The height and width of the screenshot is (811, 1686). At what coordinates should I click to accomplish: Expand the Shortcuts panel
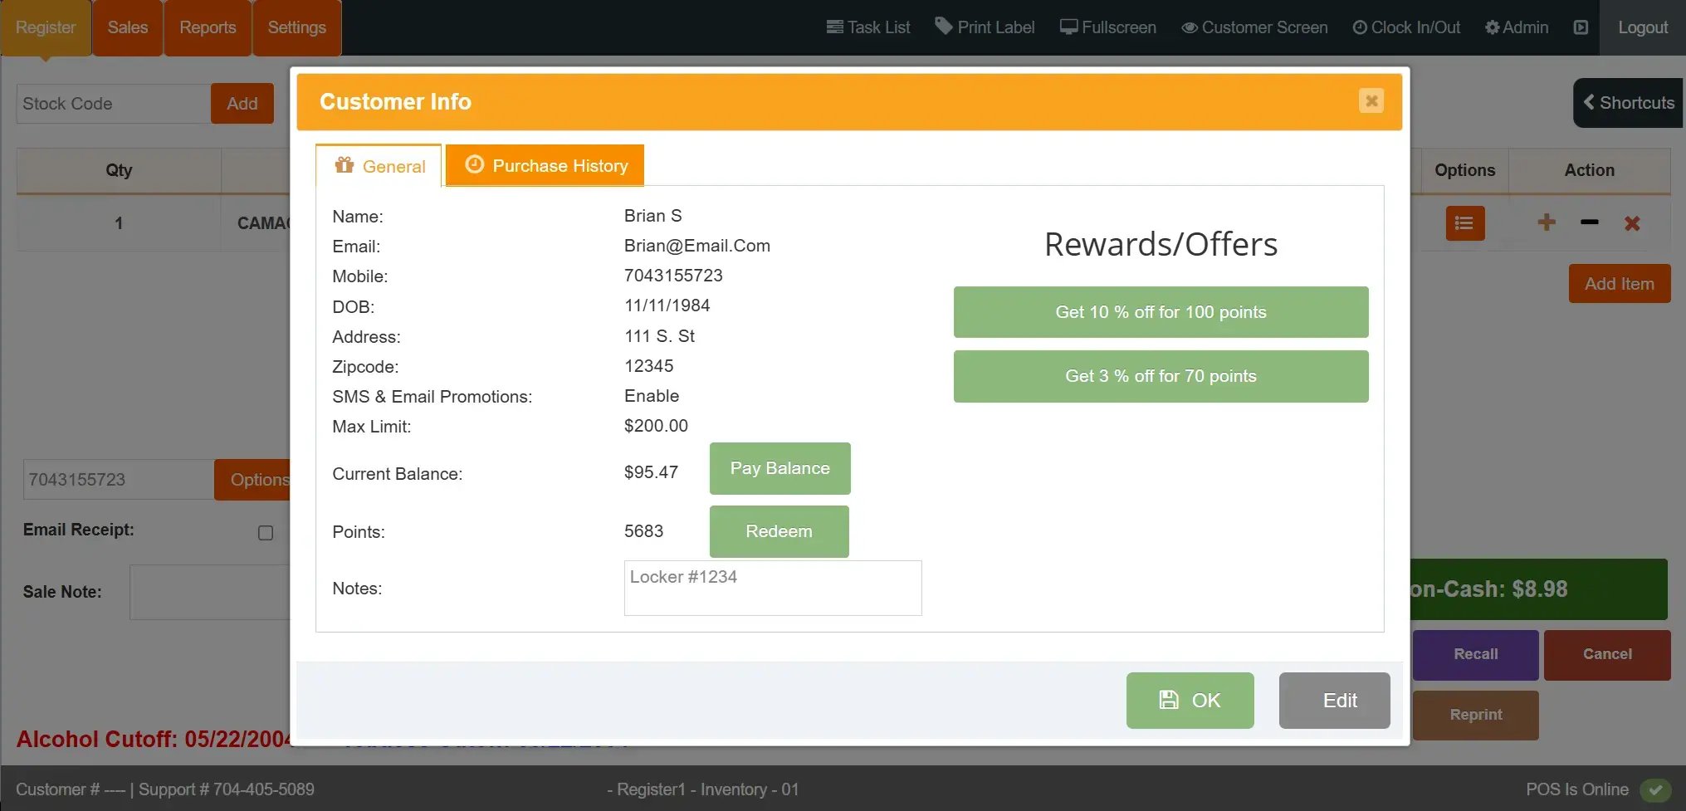click(x=1628, y=103)
